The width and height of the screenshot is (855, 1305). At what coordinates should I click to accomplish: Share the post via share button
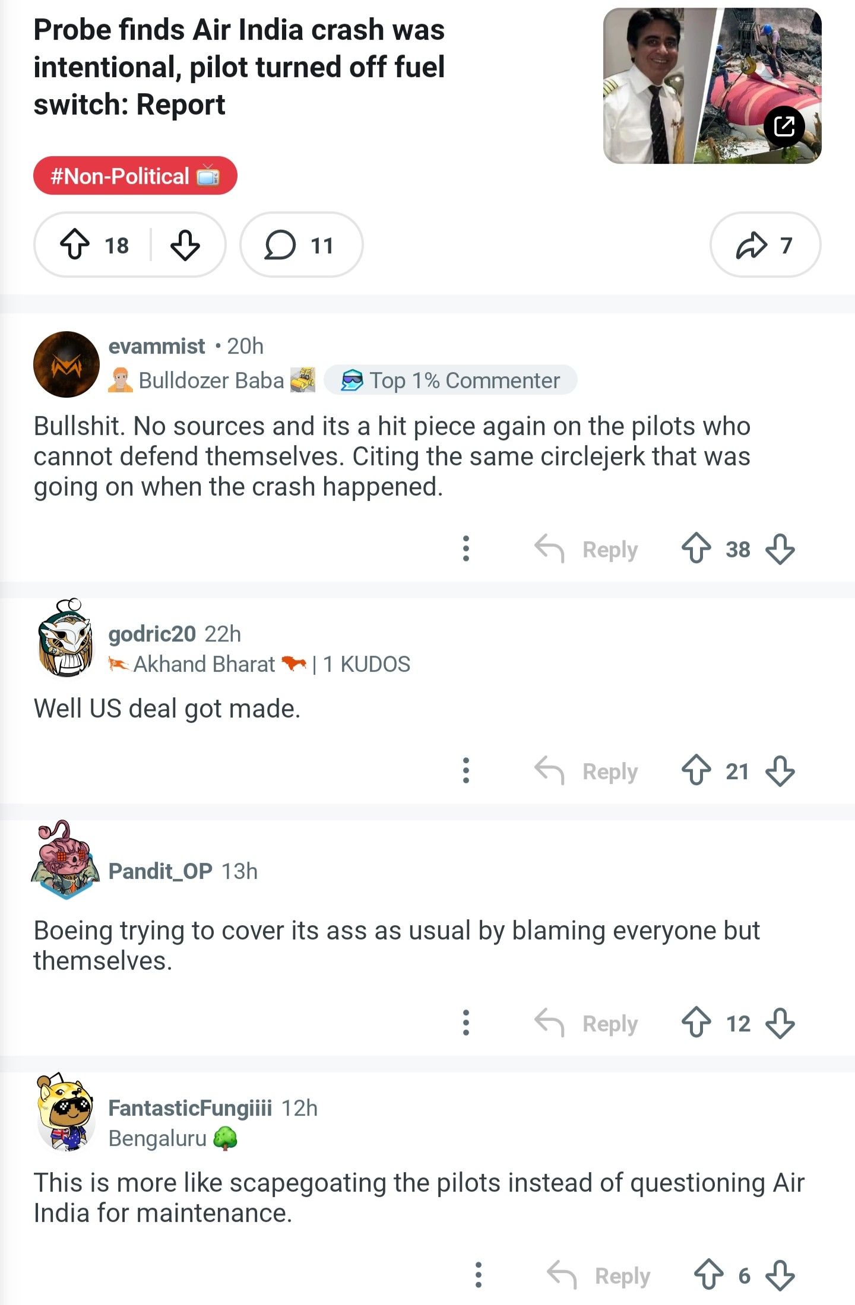point(765,245)
